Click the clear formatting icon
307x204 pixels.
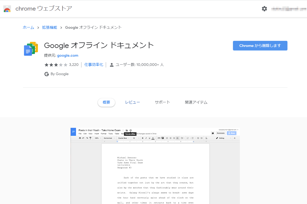(206, 138)
